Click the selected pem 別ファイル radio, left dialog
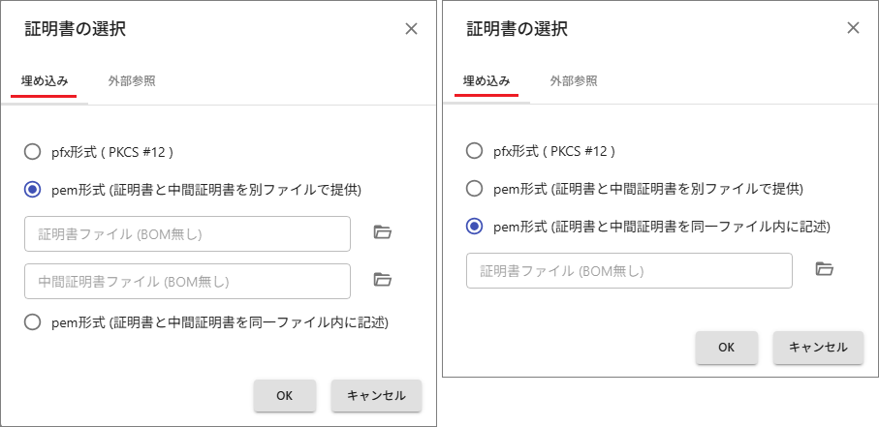879x427 pixels. coord(33,190)
